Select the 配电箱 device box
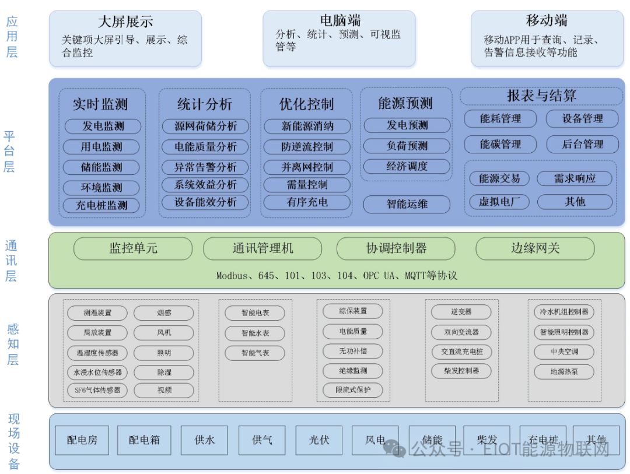Image resolution: width=630 pixels, height=474 pixels. tap(144, 440)
